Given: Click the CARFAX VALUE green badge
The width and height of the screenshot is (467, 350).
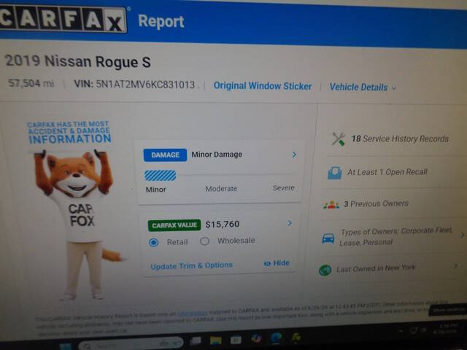Looking at the screenshot, I should tap(174, 225).
